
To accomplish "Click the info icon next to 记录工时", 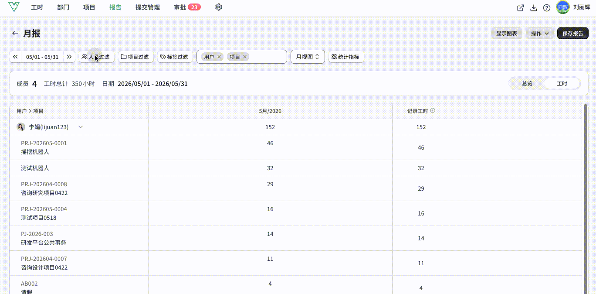I will click(433, 111).
